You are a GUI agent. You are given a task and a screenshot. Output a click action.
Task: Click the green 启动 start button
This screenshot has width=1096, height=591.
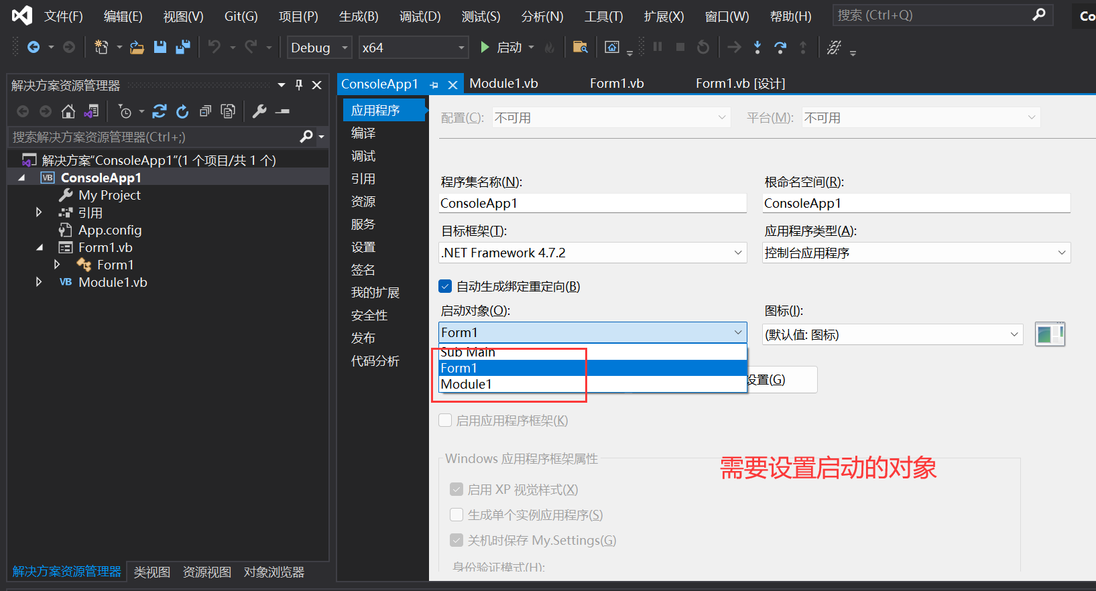[x=502, y=47]
